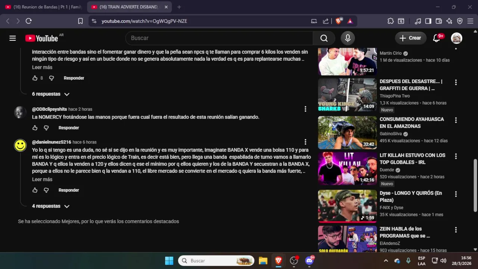Viewport: 478px width, 269px height.
Task: Reply to the @ODBclipsyshits comment
Action: coord(69,128)
